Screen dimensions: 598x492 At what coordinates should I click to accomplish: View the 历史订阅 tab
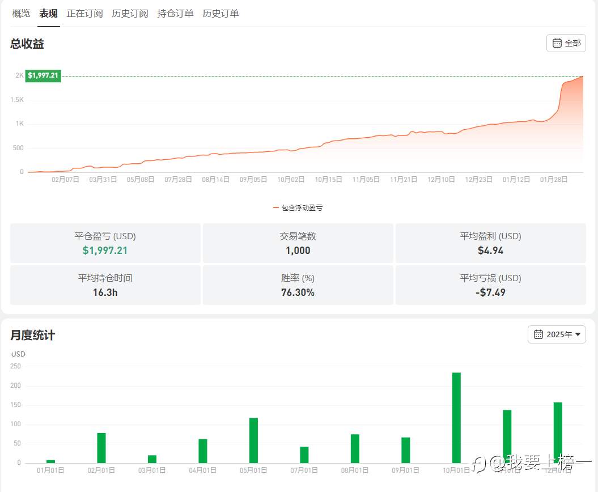pos(129,13)
